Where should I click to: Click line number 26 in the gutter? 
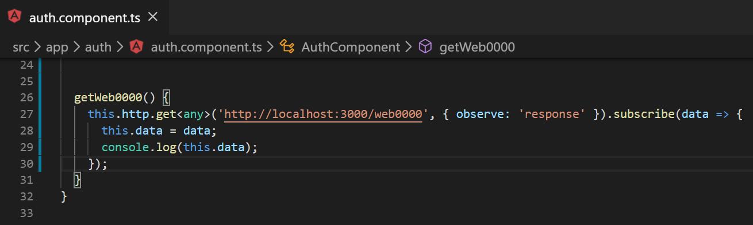click(26, 97)
